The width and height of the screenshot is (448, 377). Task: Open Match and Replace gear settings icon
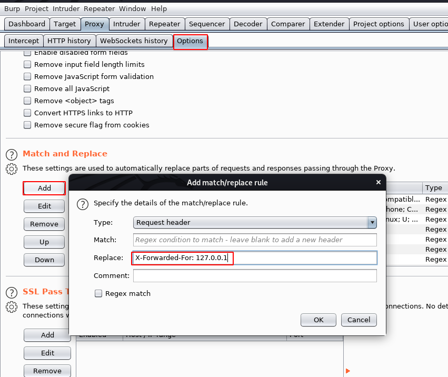(12, 169)
